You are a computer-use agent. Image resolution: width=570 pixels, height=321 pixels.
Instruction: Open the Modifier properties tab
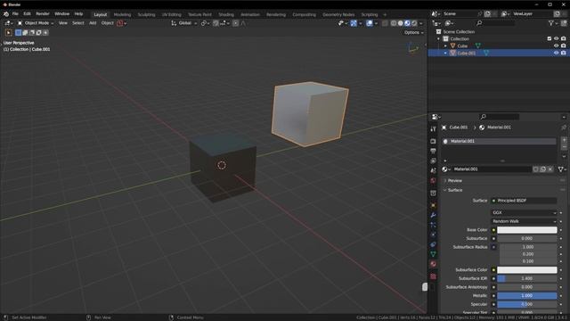click(433, 215)
